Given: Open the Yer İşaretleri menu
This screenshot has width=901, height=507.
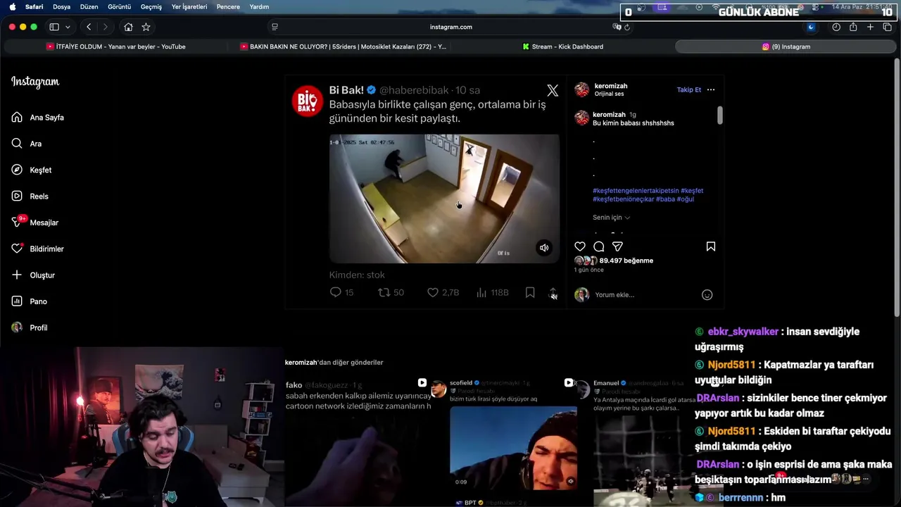Looking at the screenshot, I should coord(189,6).
